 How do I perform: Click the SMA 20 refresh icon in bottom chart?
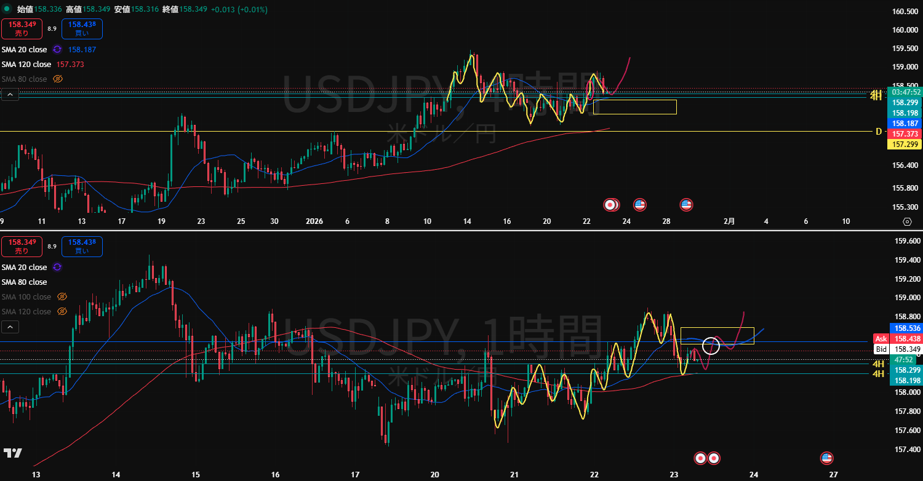click(x=57, y=267)
